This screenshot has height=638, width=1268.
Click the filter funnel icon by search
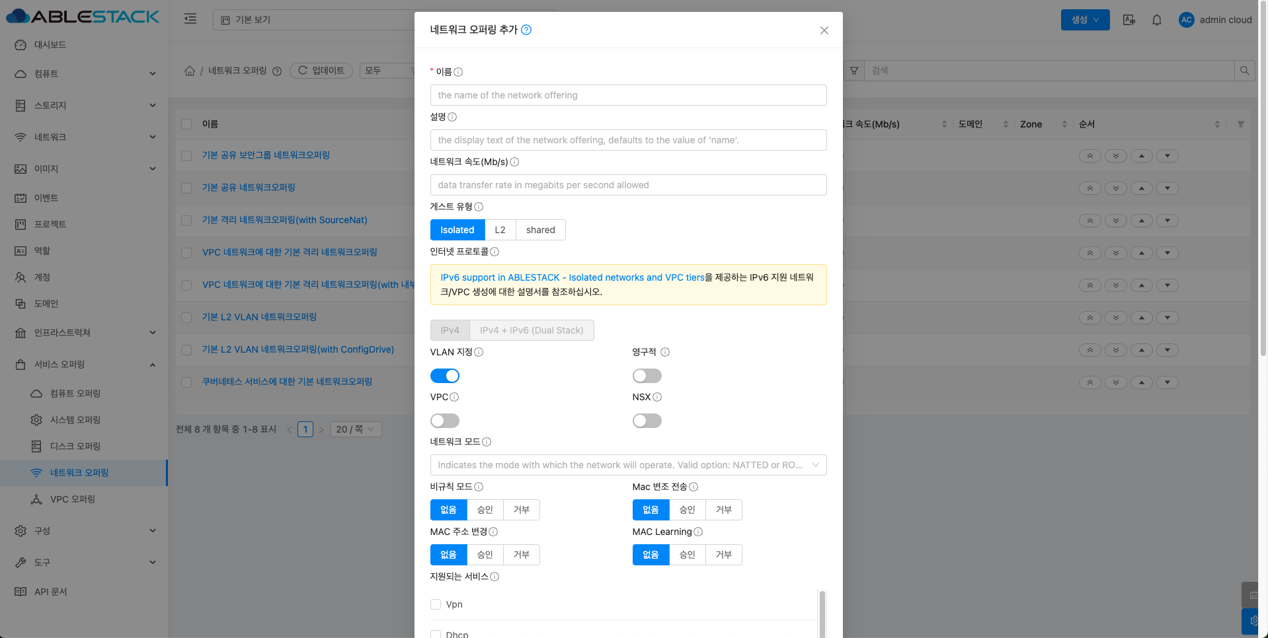[x=854, y=71]
